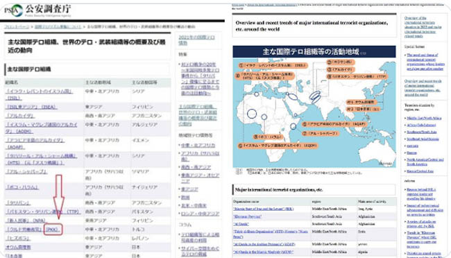Screen dimensions: 451x258
Task: Open the タハリール・アル・シャーム機構 (HTS) link
Action: 41,159
